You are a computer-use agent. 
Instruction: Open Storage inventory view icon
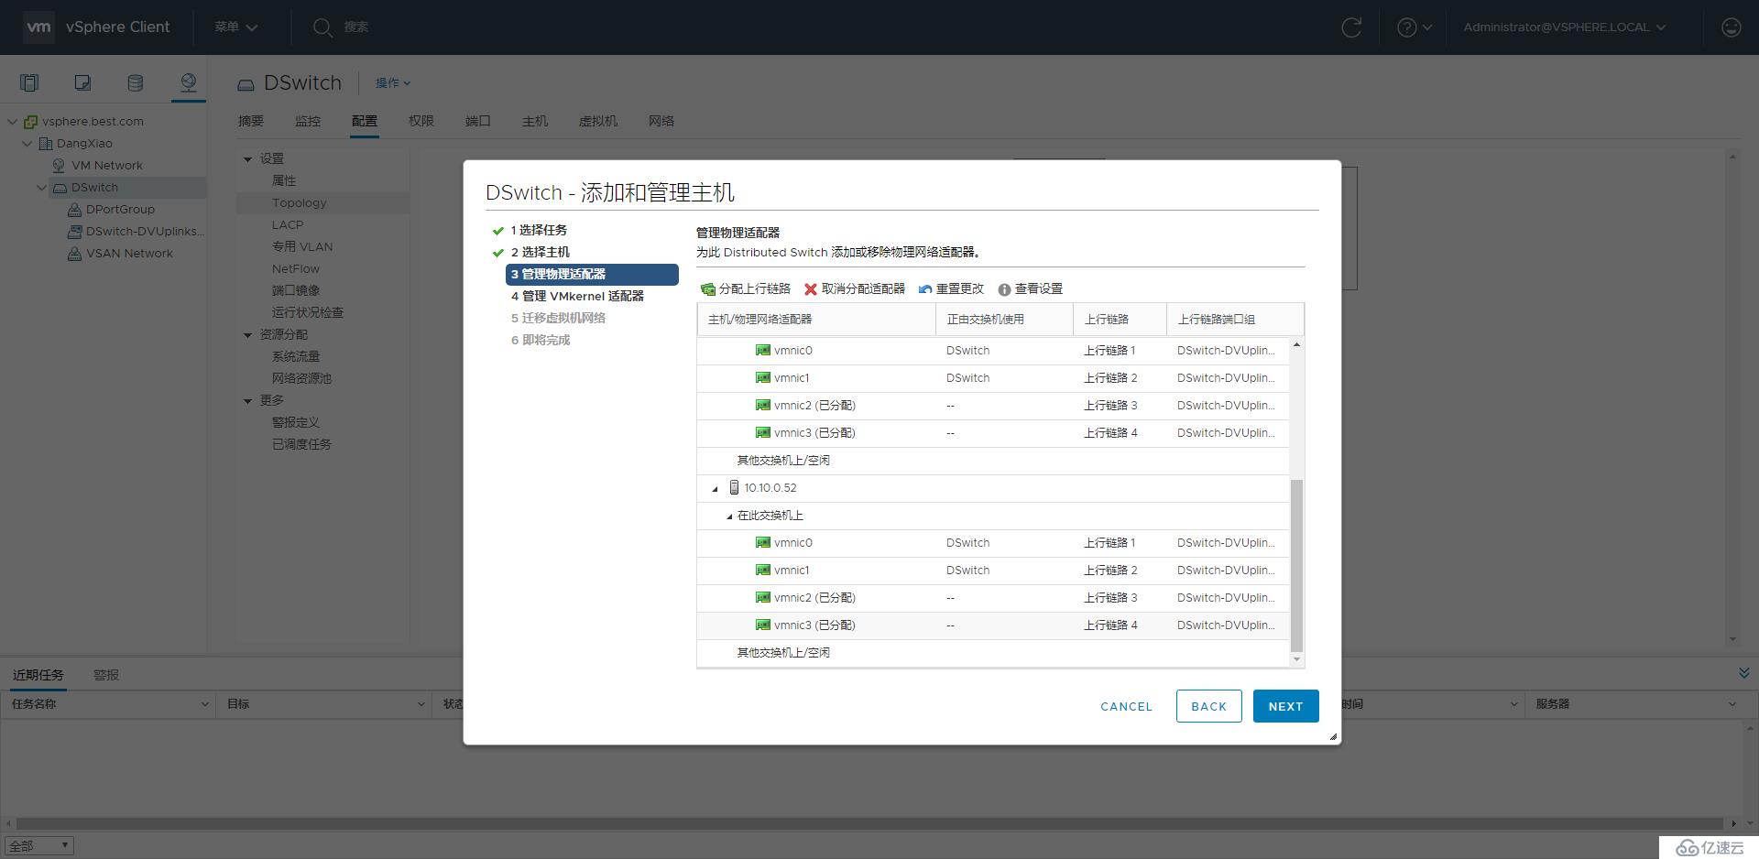[x=135, y=82]
